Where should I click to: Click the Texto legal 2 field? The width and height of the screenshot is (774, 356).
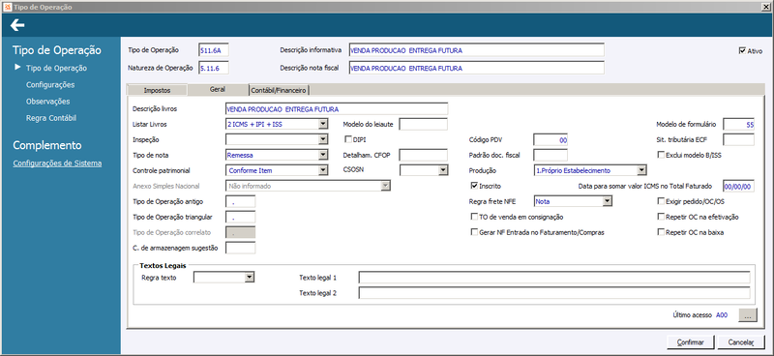554,293
